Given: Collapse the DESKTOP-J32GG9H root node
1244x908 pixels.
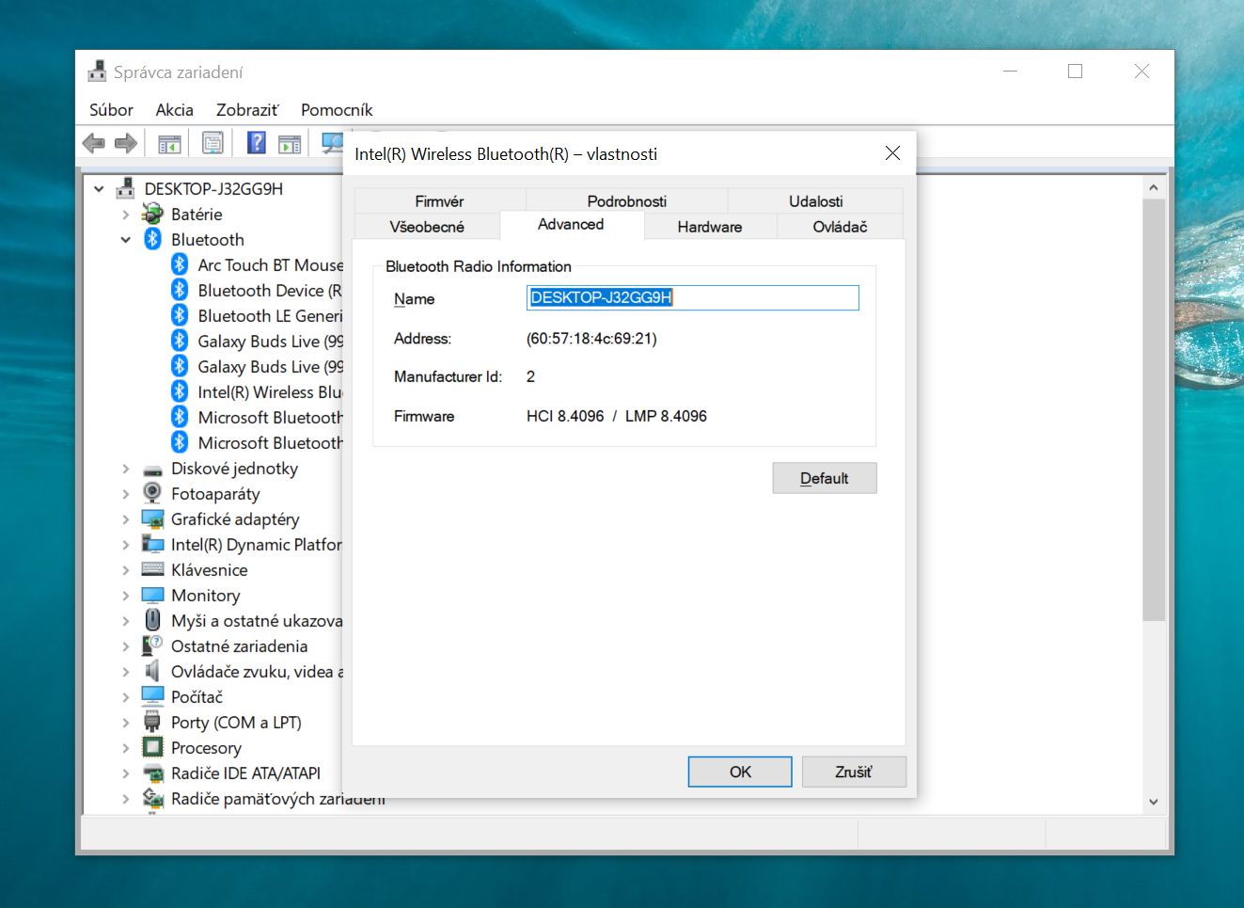Looking at the screenshot, I should 99,189.
